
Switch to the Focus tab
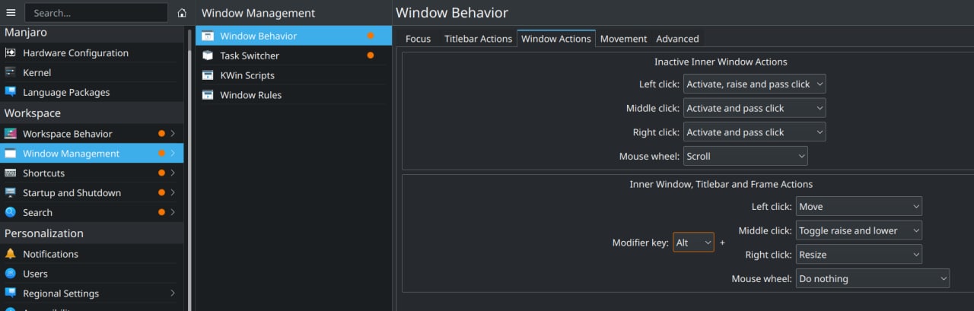pyautogui.click(x=418, y=39)
